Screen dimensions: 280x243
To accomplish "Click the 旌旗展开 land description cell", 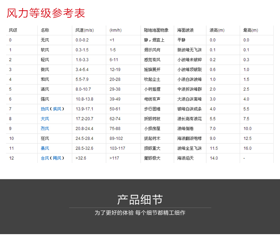I will pos(152,69).
